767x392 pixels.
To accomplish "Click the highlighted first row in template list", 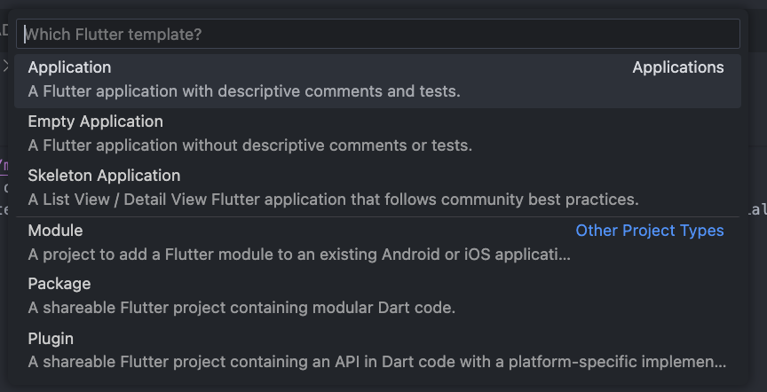I will (x=377, y=81).
